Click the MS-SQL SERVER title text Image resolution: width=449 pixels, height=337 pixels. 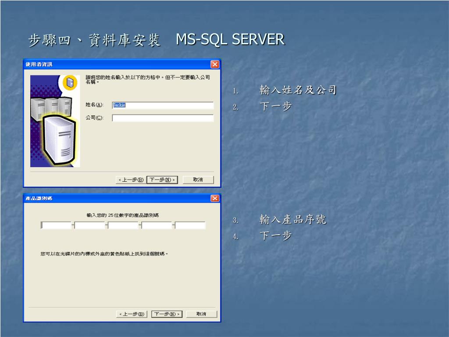click(x=230, y=39)
